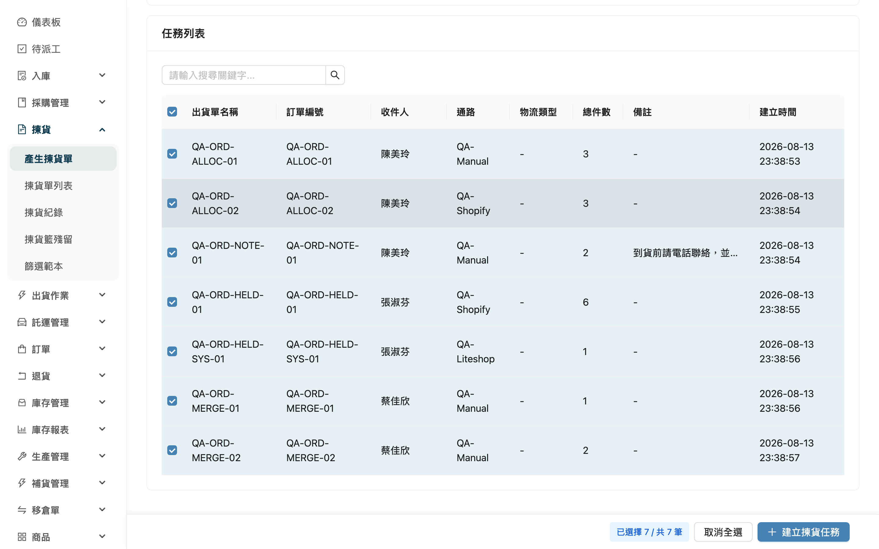Uncheck the QA-ORD-HELD-01 row checkbox
Viewport: 879px width, 549px height.
(x=172, y=302)
